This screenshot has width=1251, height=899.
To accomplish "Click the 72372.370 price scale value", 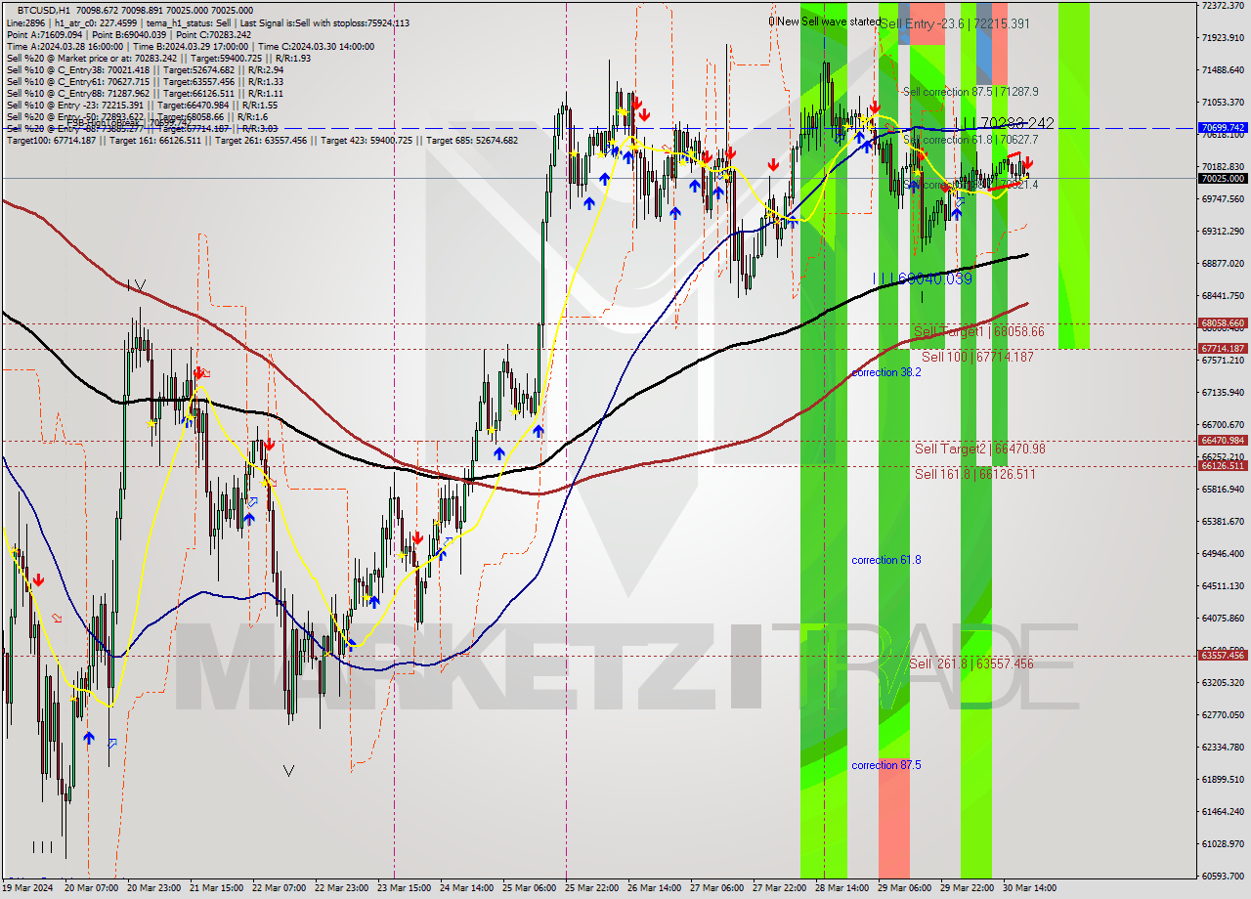I will pyautogui.click(x=1223, y=6).
